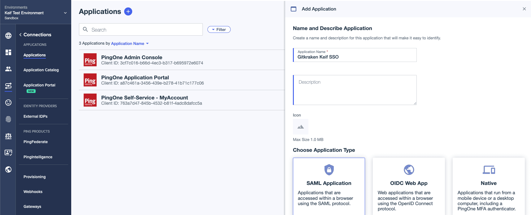Change sort order via Application Name dropdown
The image size is (531, 215).
130,44
